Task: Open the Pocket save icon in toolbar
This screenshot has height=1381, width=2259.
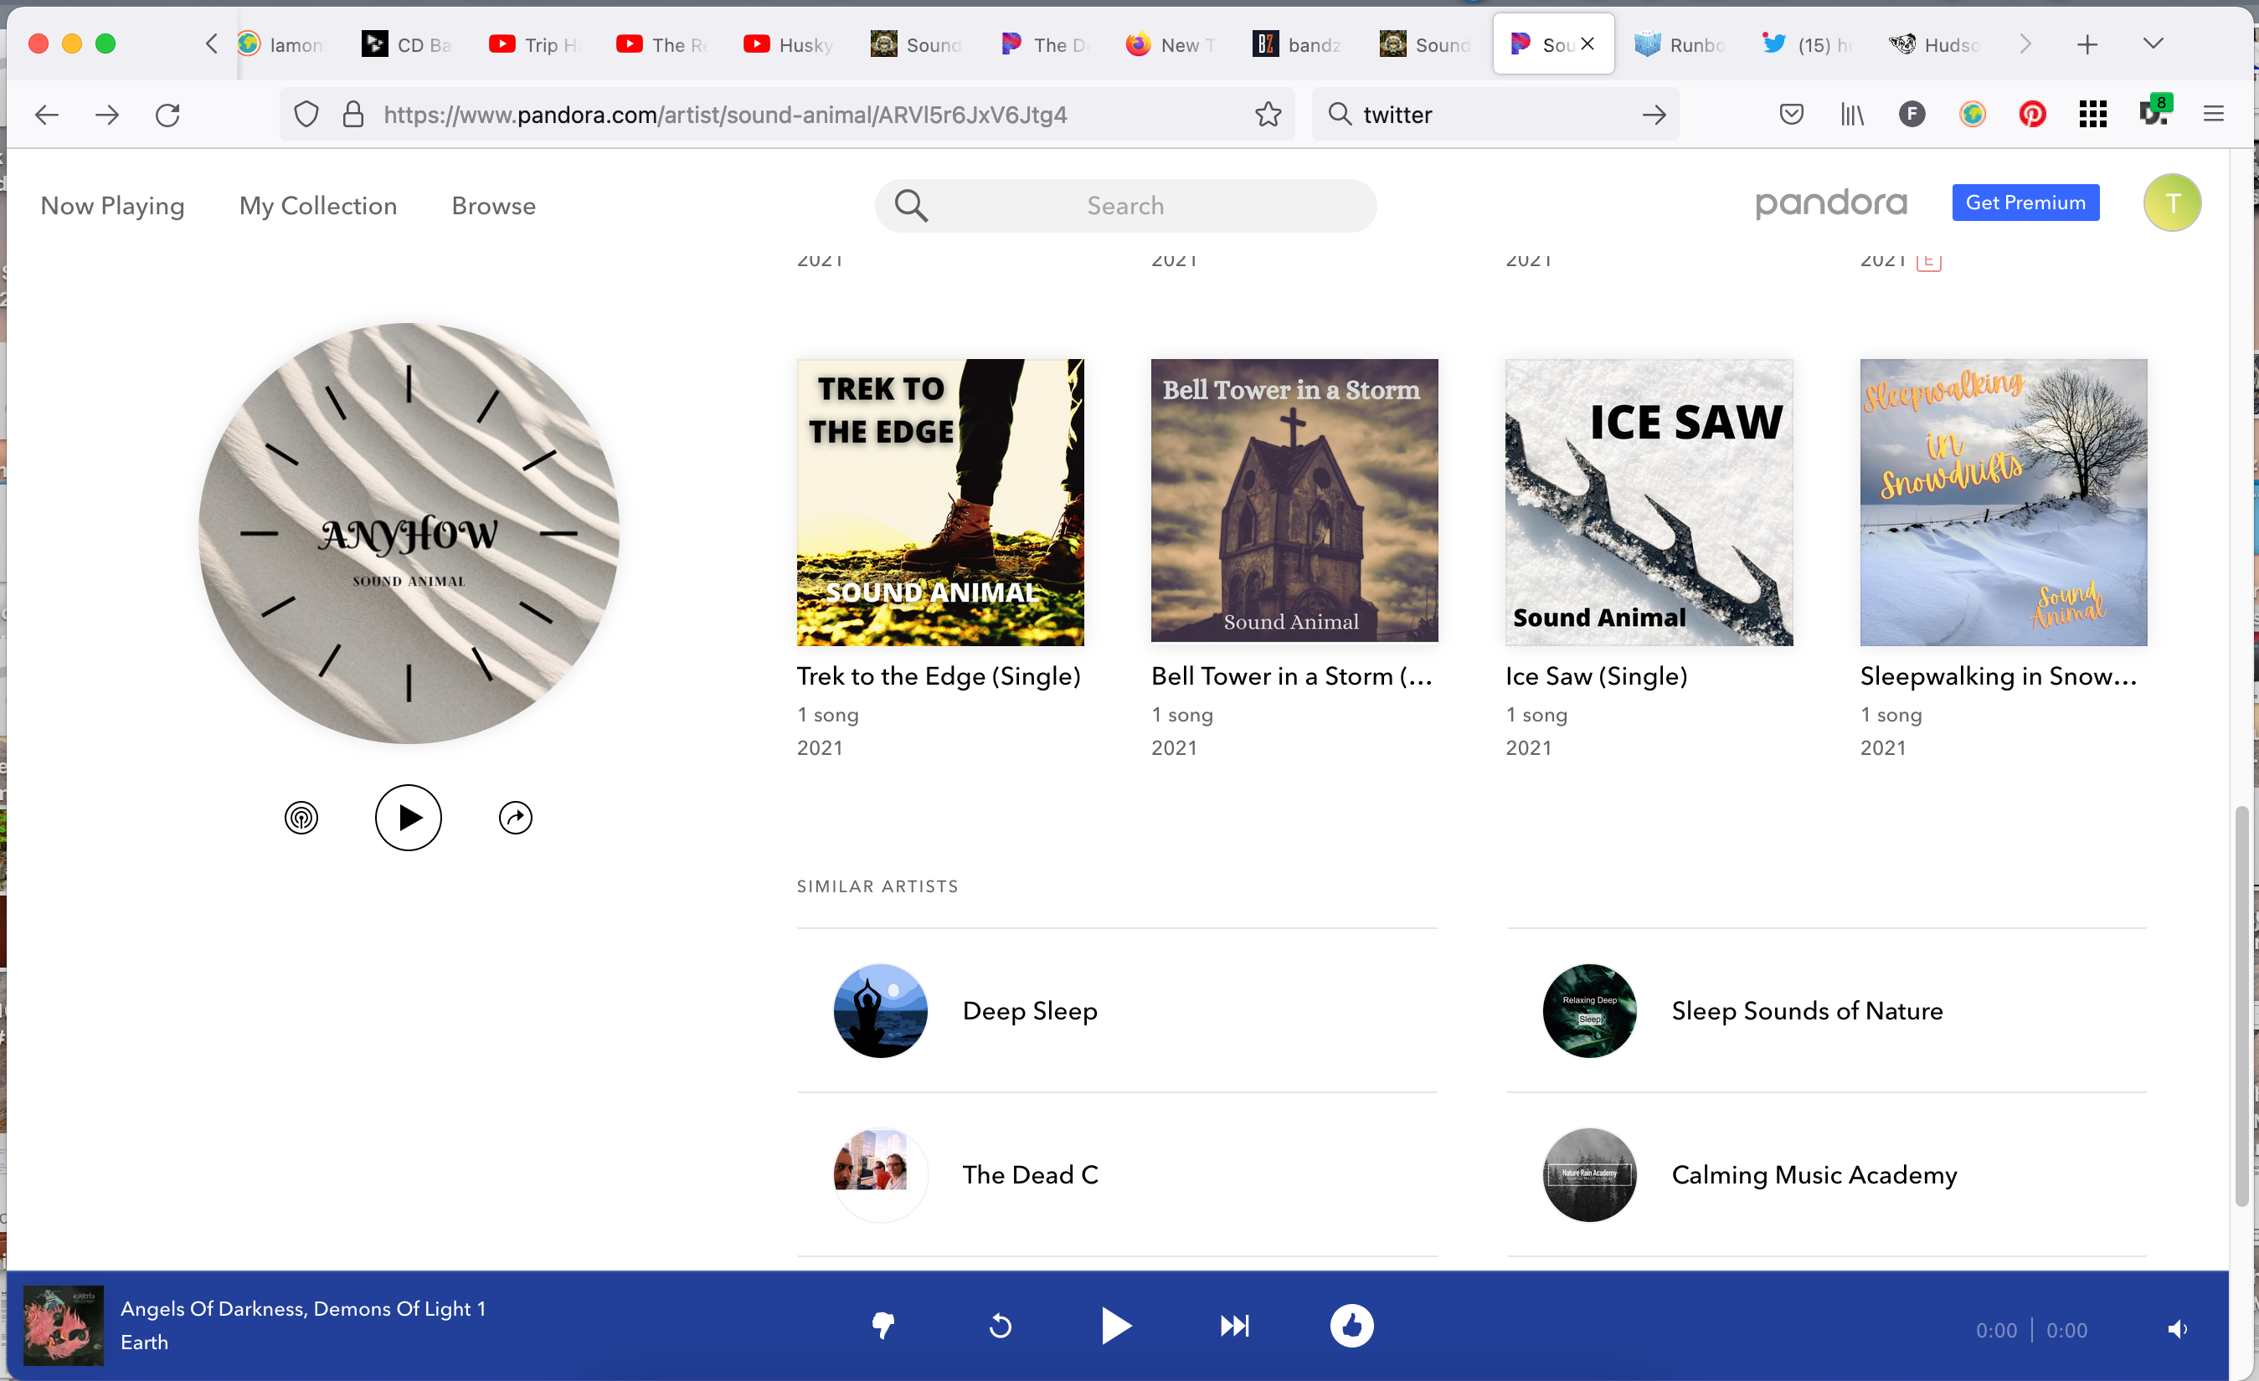Action: point(1792,115)
